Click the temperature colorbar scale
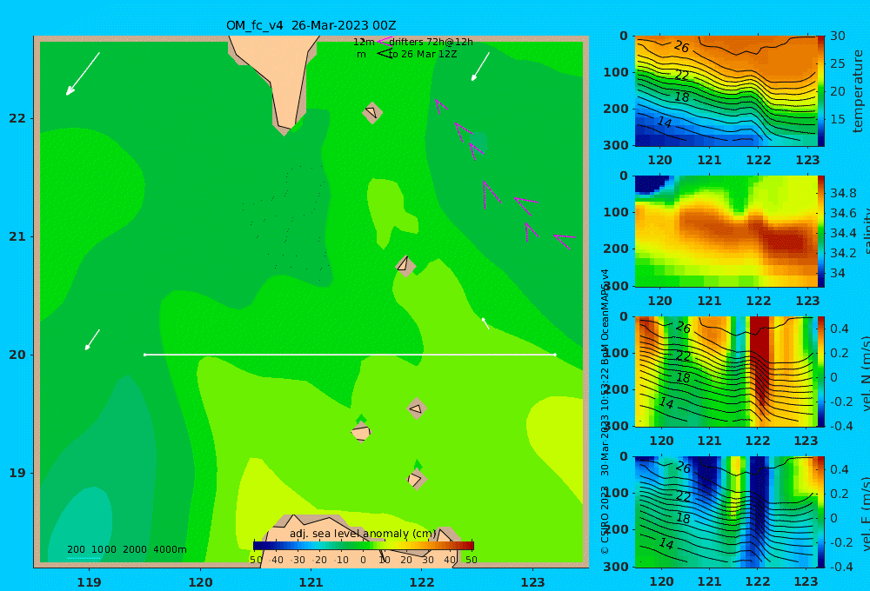The image size is (870, 591). tap(820, 91)
